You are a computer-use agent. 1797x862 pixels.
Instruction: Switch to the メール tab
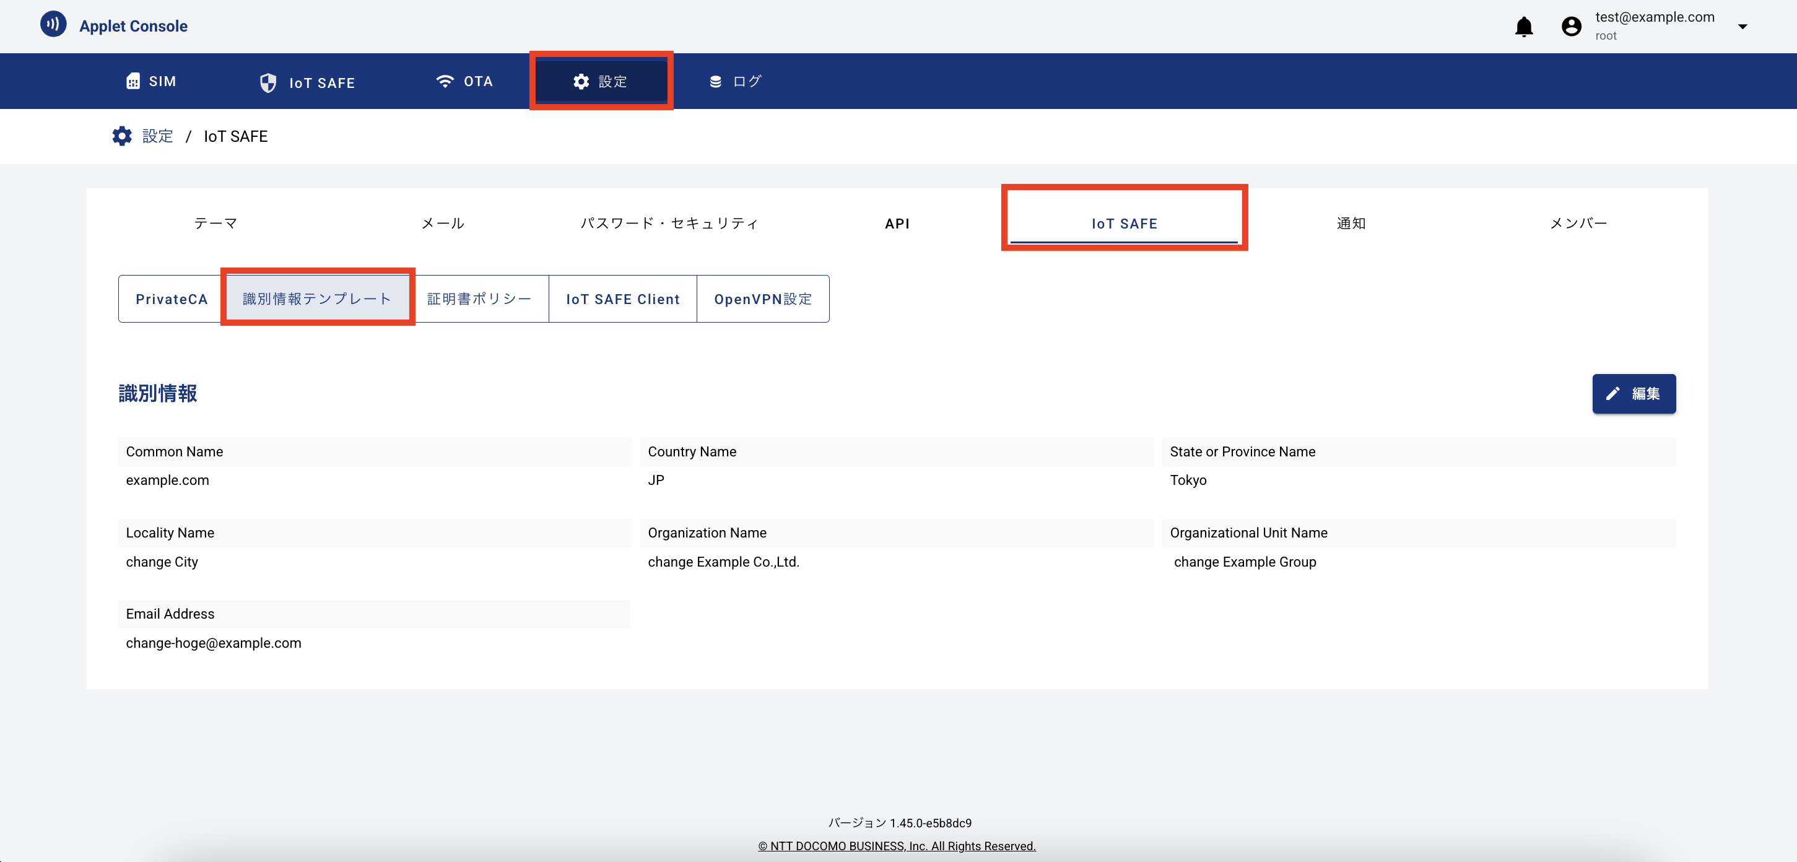tap(442, 223)
